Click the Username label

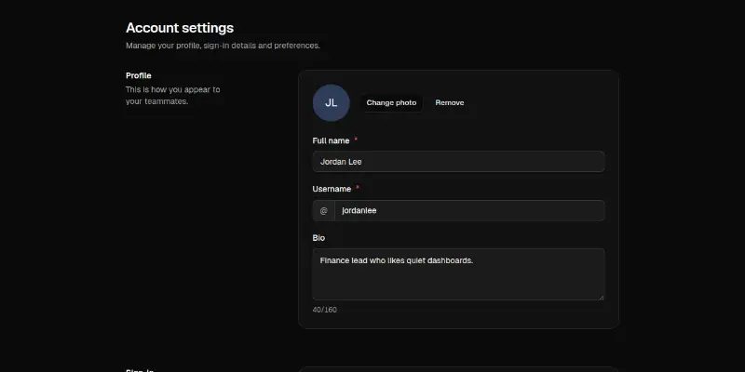coord(332,189)
